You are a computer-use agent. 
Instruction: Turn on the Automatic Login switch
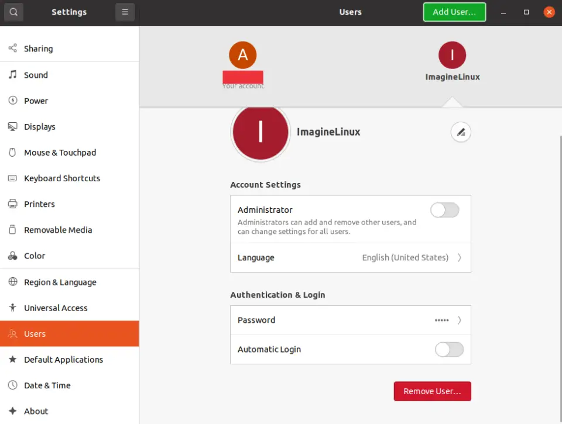[449, 350]
